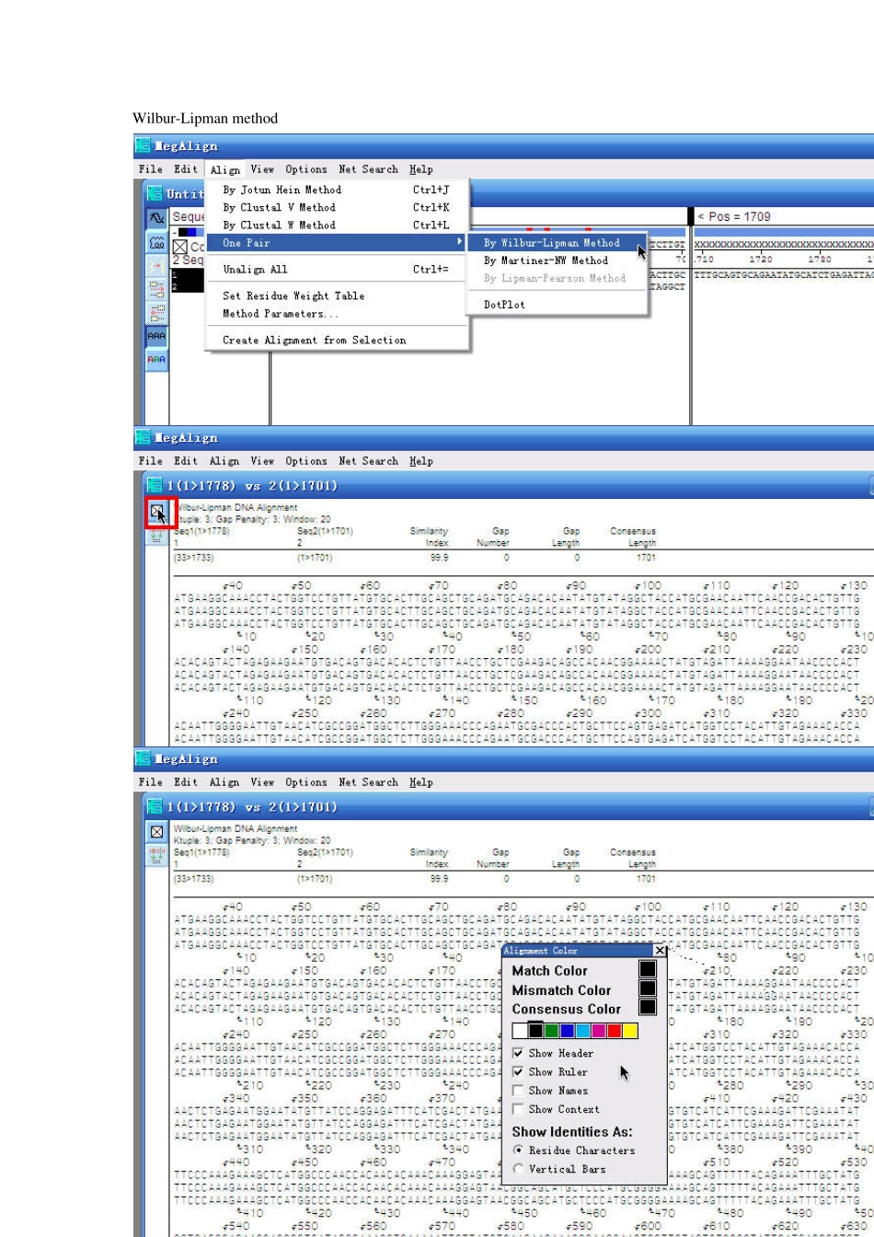Choose By Jotun Hein Method

point(337,190)
